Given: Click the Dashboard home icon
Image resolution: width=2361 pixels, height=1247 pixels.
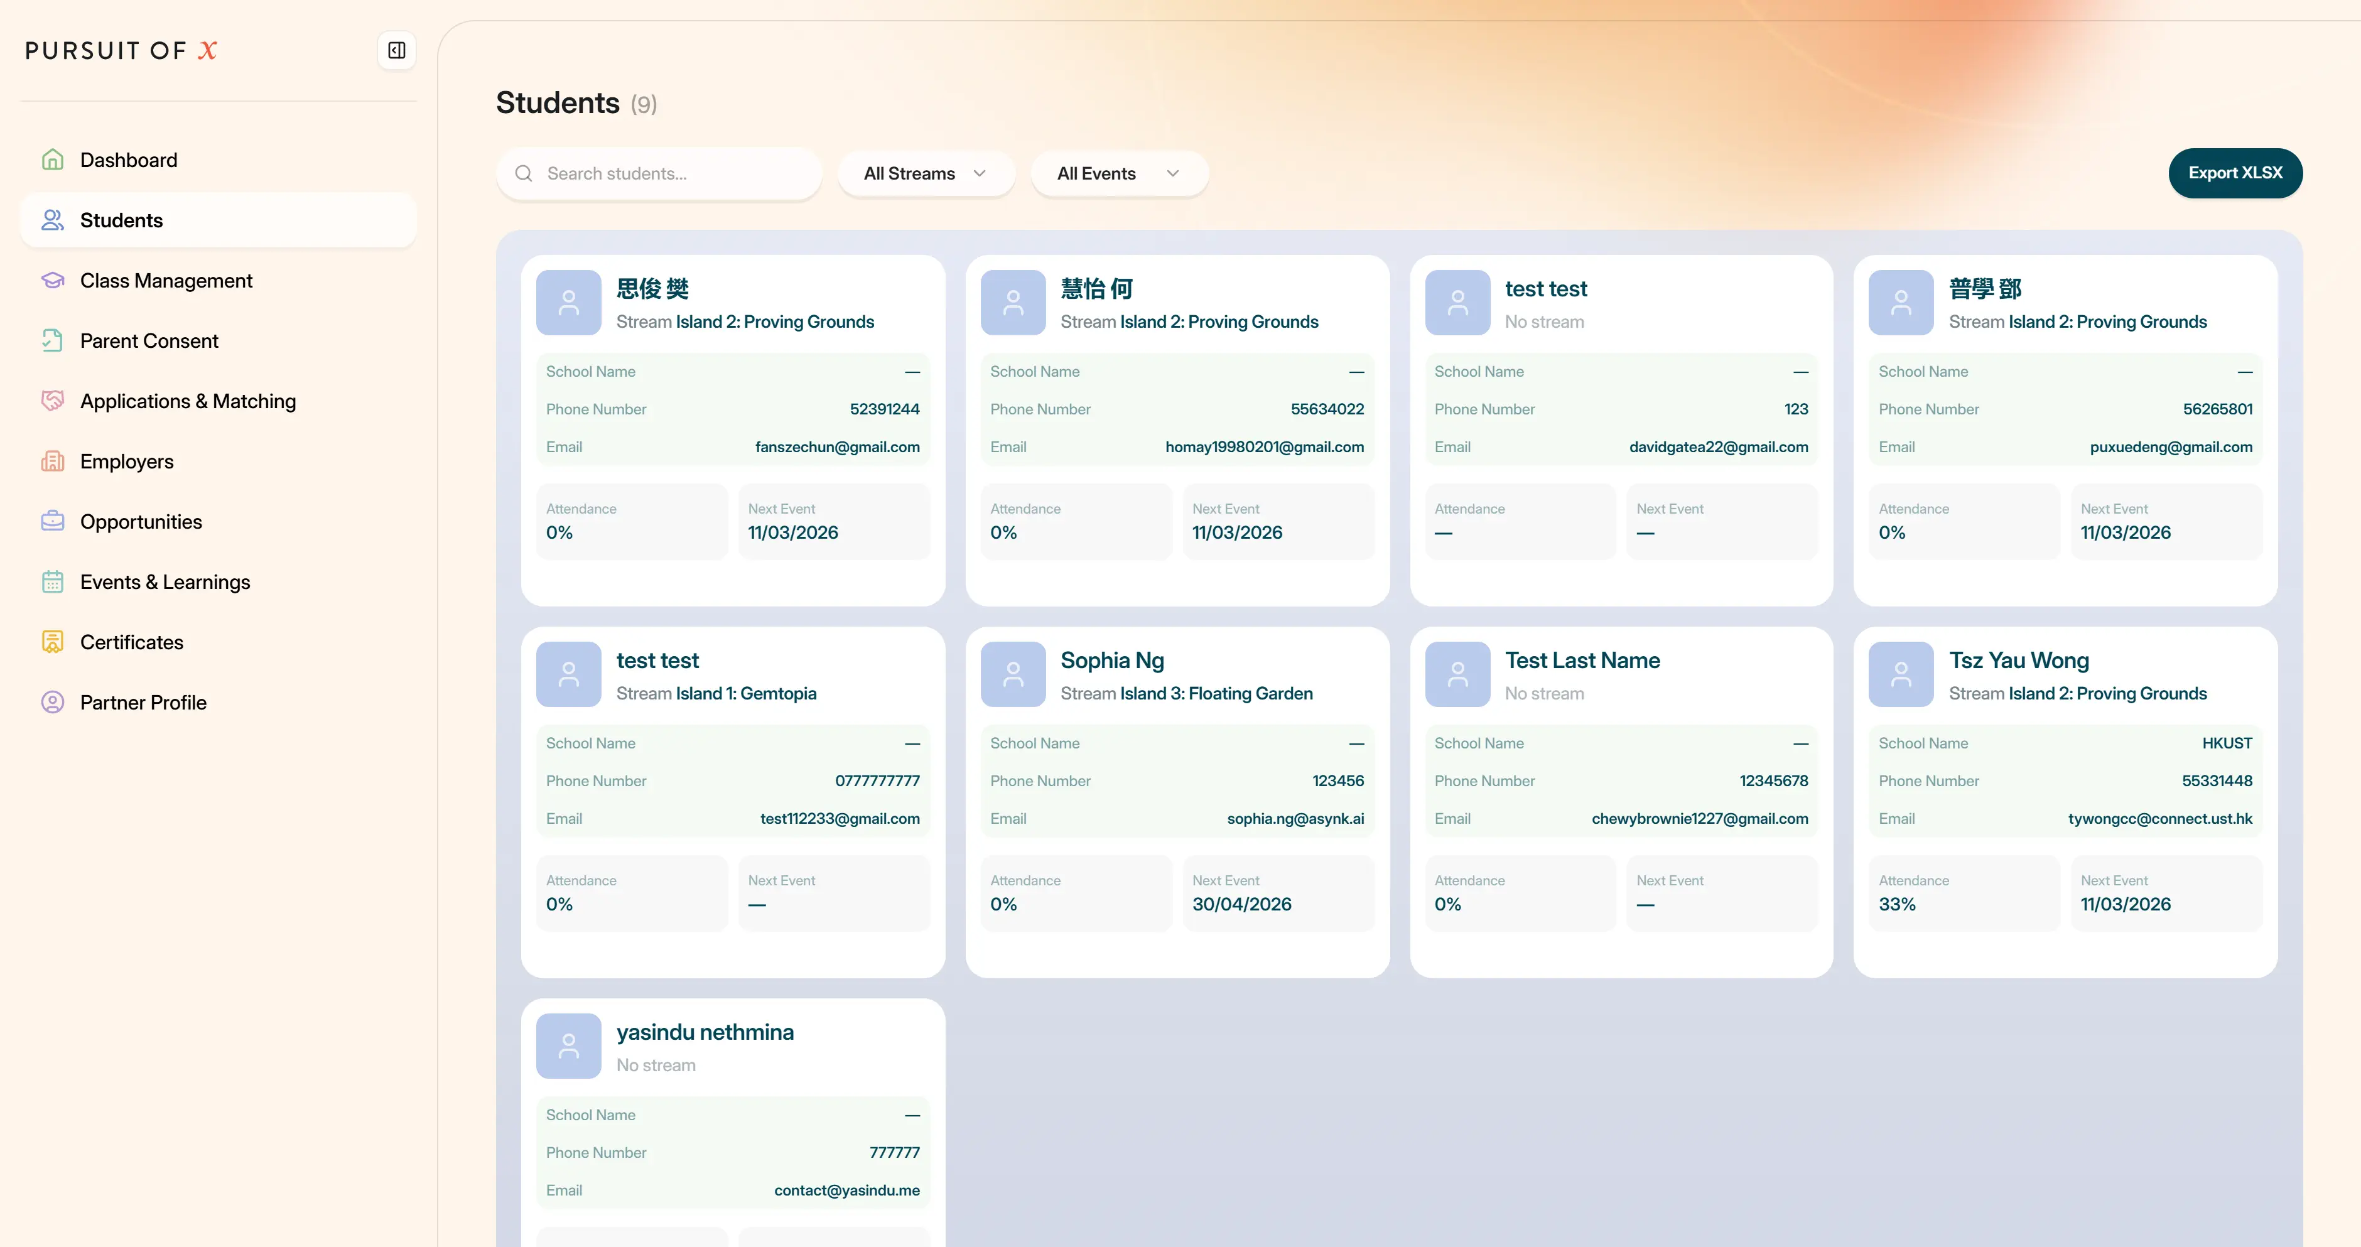Looking at the screenshot, I should (x=53, y=159).
